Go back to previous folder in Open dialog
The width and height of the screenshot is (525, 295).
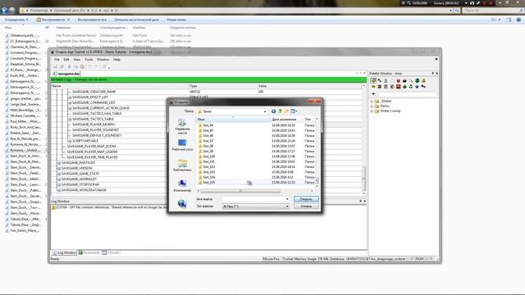(273, 111)
